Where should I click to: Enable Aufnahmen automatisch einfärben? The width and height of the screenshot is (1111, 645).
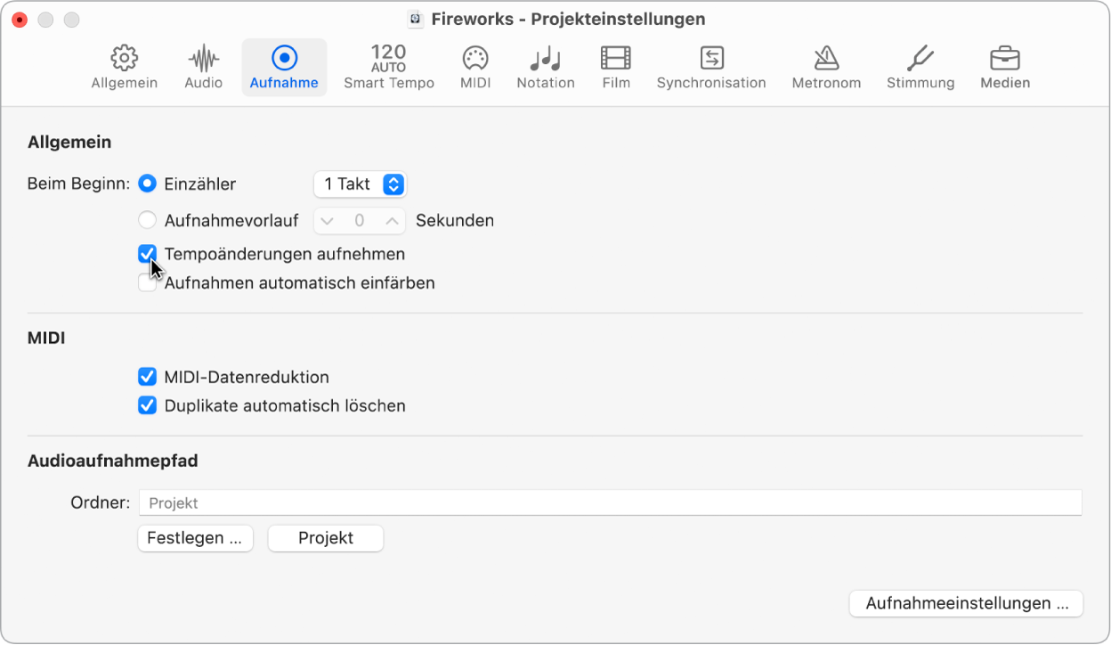(x=147, y=282)
